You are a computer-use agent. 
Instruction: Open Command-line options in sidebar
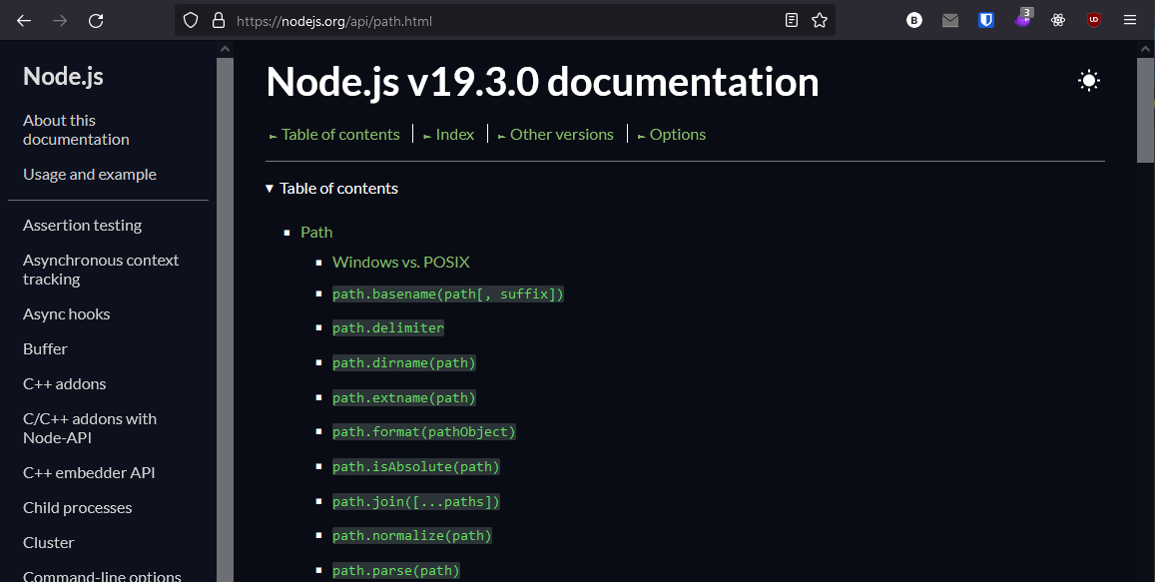pyautogui.click(x=102, y=576)
